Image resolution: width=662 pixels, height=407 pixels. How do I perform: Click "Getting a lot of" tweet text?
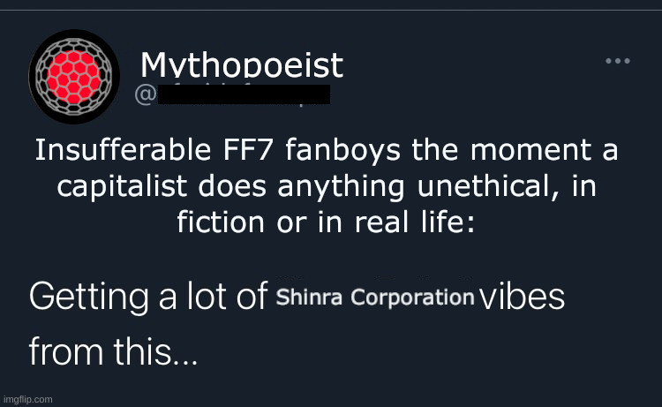pyautogui.click(x=148, y=297)
